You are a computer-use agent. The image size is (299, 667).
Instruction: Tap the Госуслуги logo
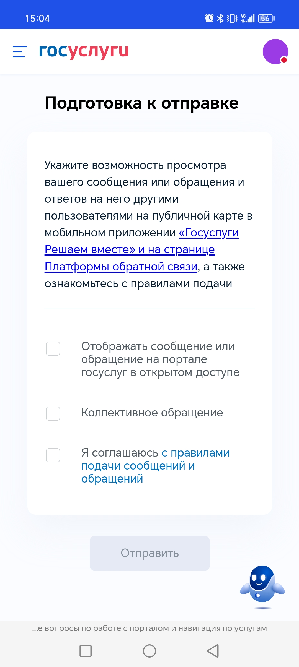coord(84,51)
